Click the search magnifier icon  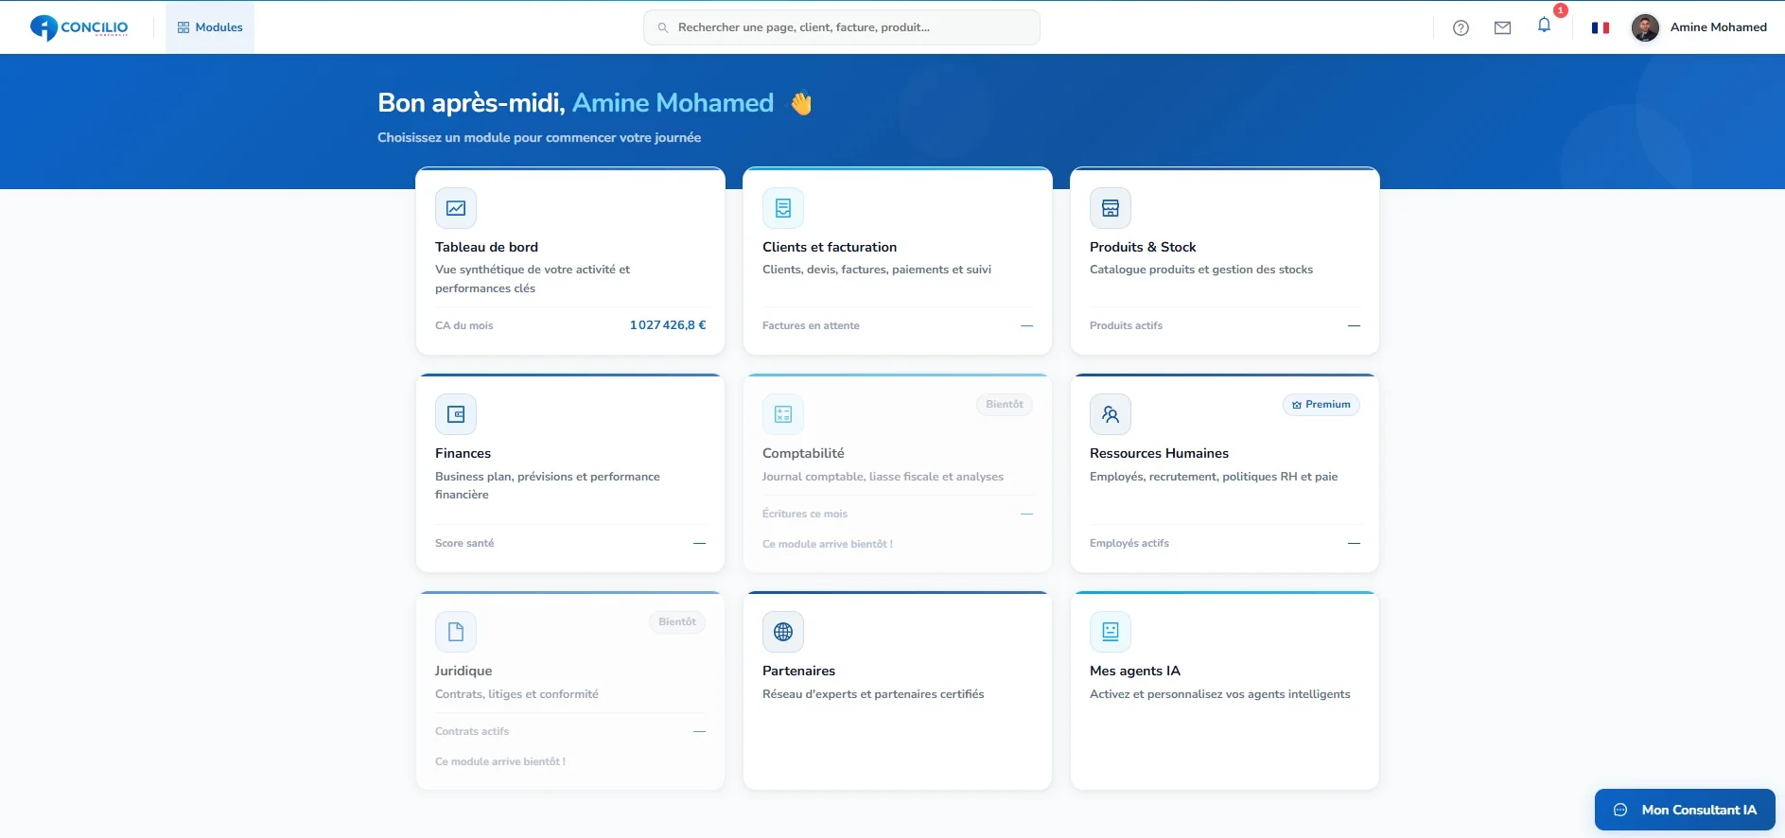coord(663,27)
